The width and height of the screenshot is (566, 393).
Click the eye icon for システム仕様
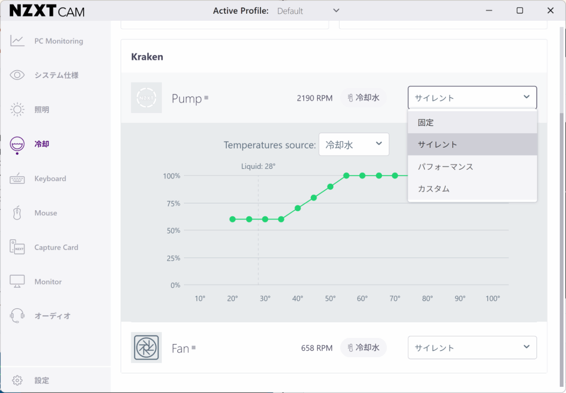17,75
